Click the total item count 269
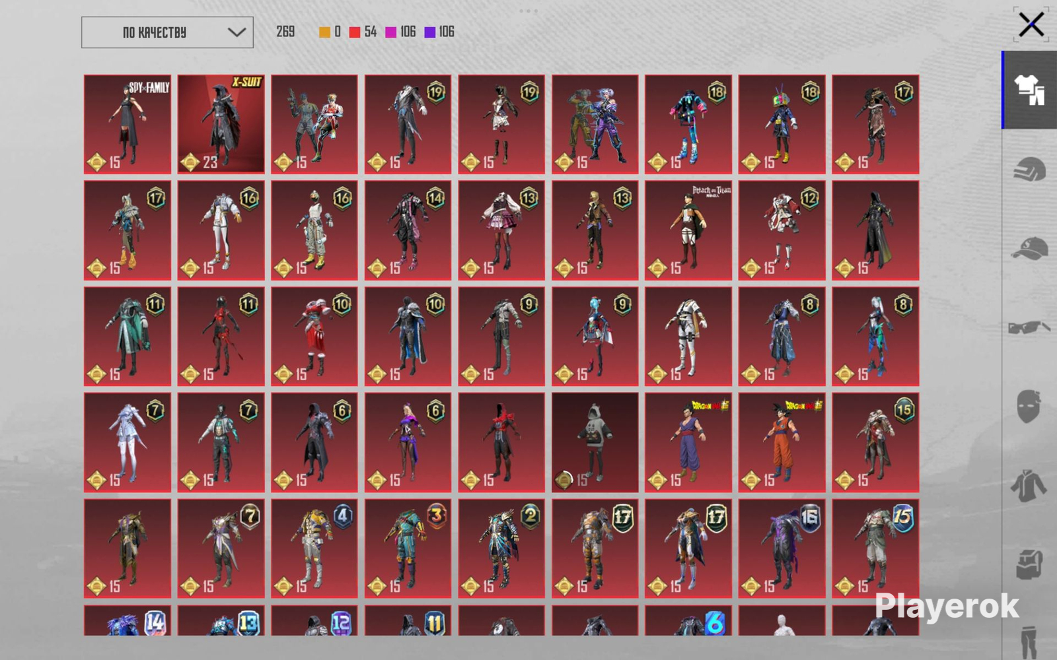This screenshot has height=660, width=1057. point(285,32)
